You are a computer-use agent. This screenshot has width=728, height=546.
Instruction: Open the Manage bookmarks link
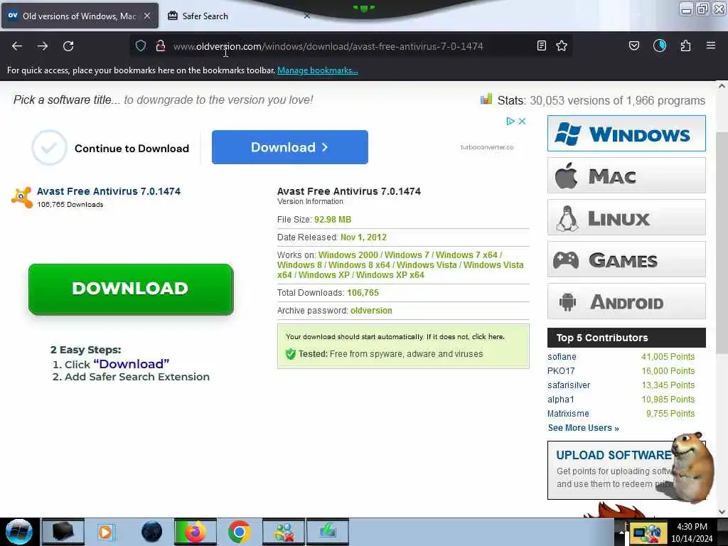318,70
